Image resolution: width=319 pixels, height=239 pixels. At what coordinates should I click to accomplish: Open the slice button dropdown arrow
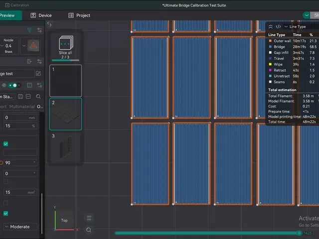tap(307, 15)
